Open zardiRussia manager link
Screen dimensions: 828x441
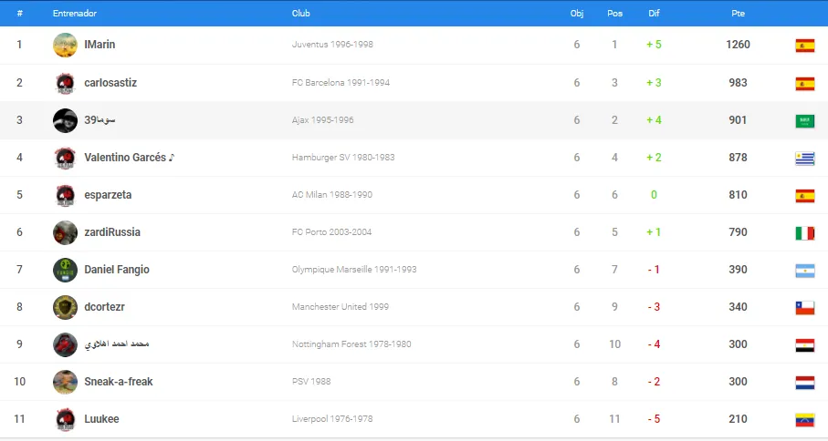112,232
